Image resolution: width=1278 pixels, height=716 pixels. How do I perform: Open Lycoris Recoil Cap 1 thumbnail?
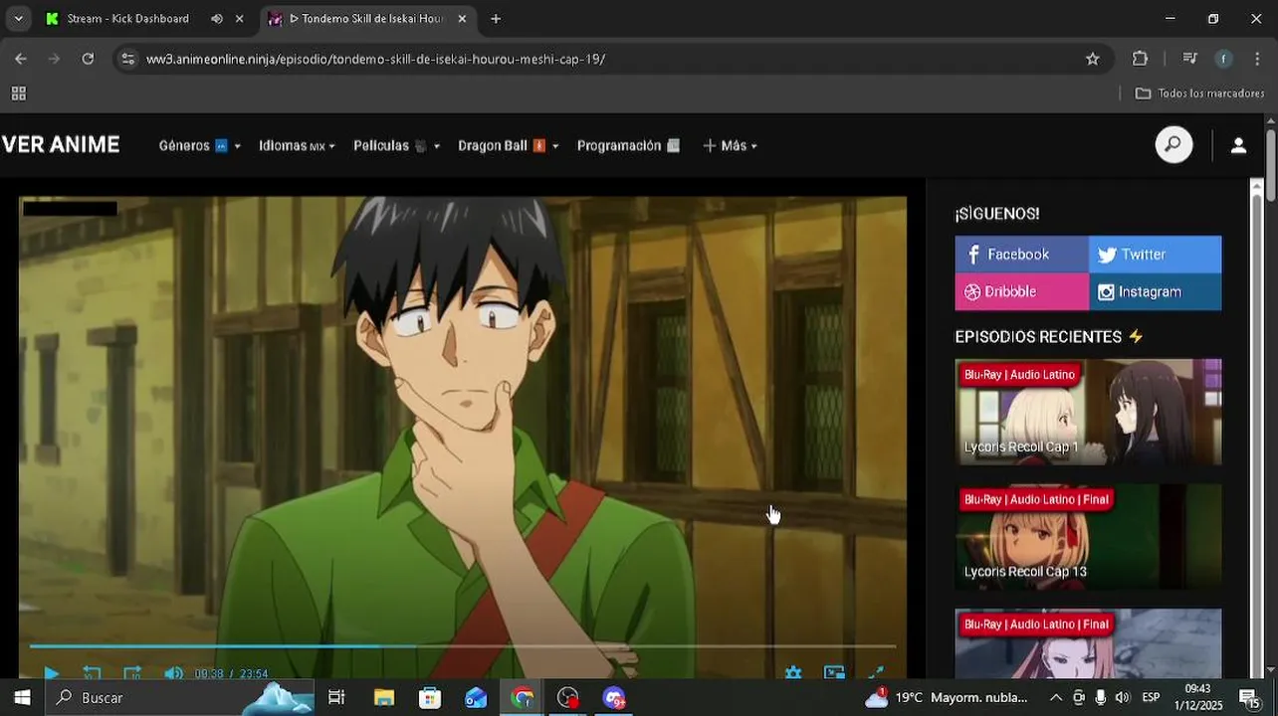1088,412
